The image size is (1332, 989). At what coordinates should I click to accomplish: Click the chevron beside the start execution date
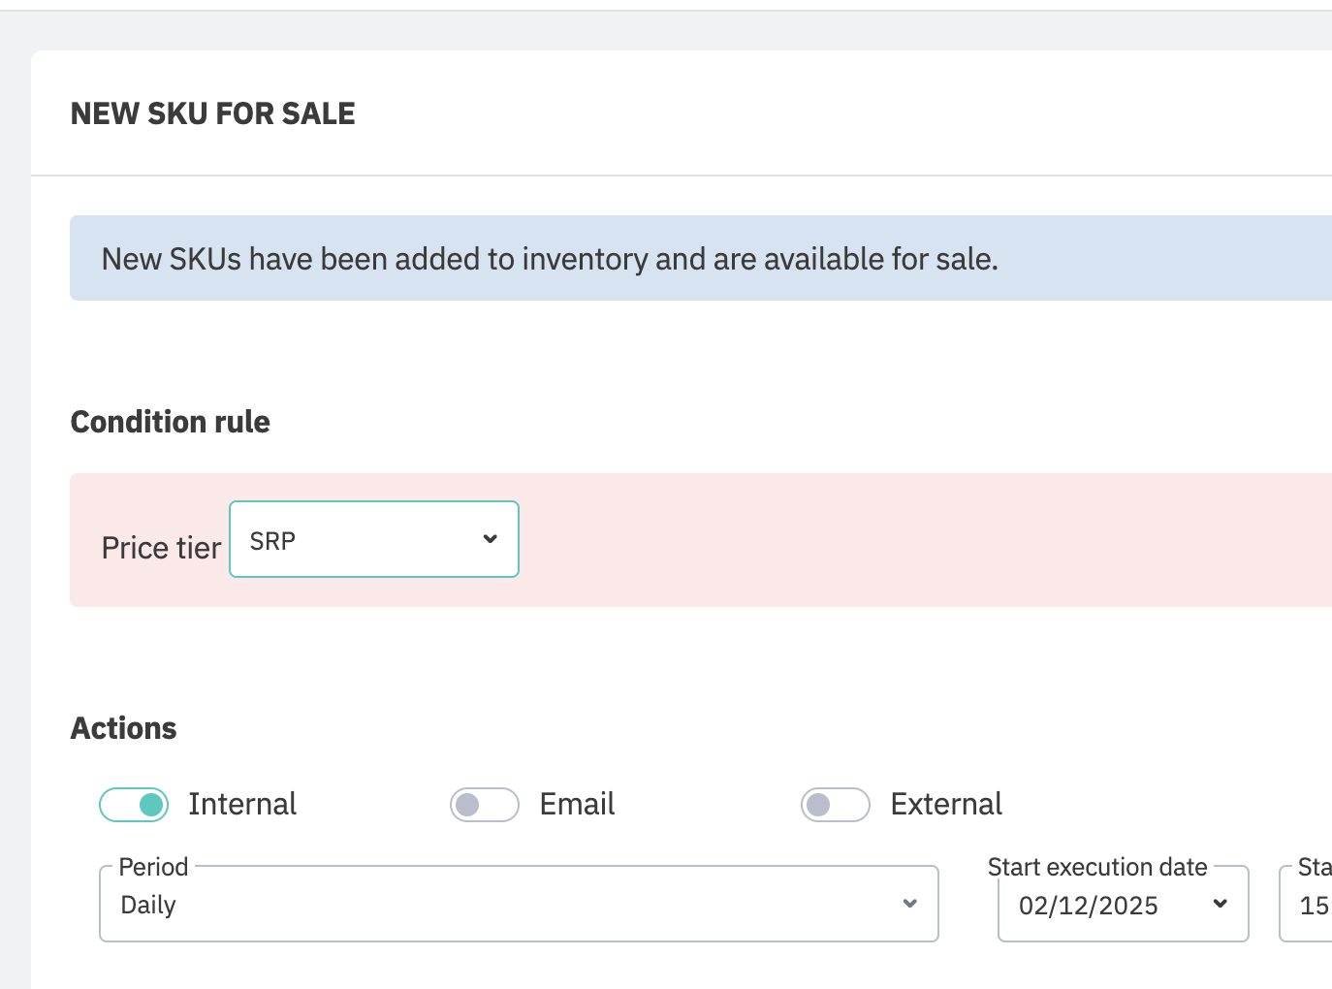click(1221, 904)
